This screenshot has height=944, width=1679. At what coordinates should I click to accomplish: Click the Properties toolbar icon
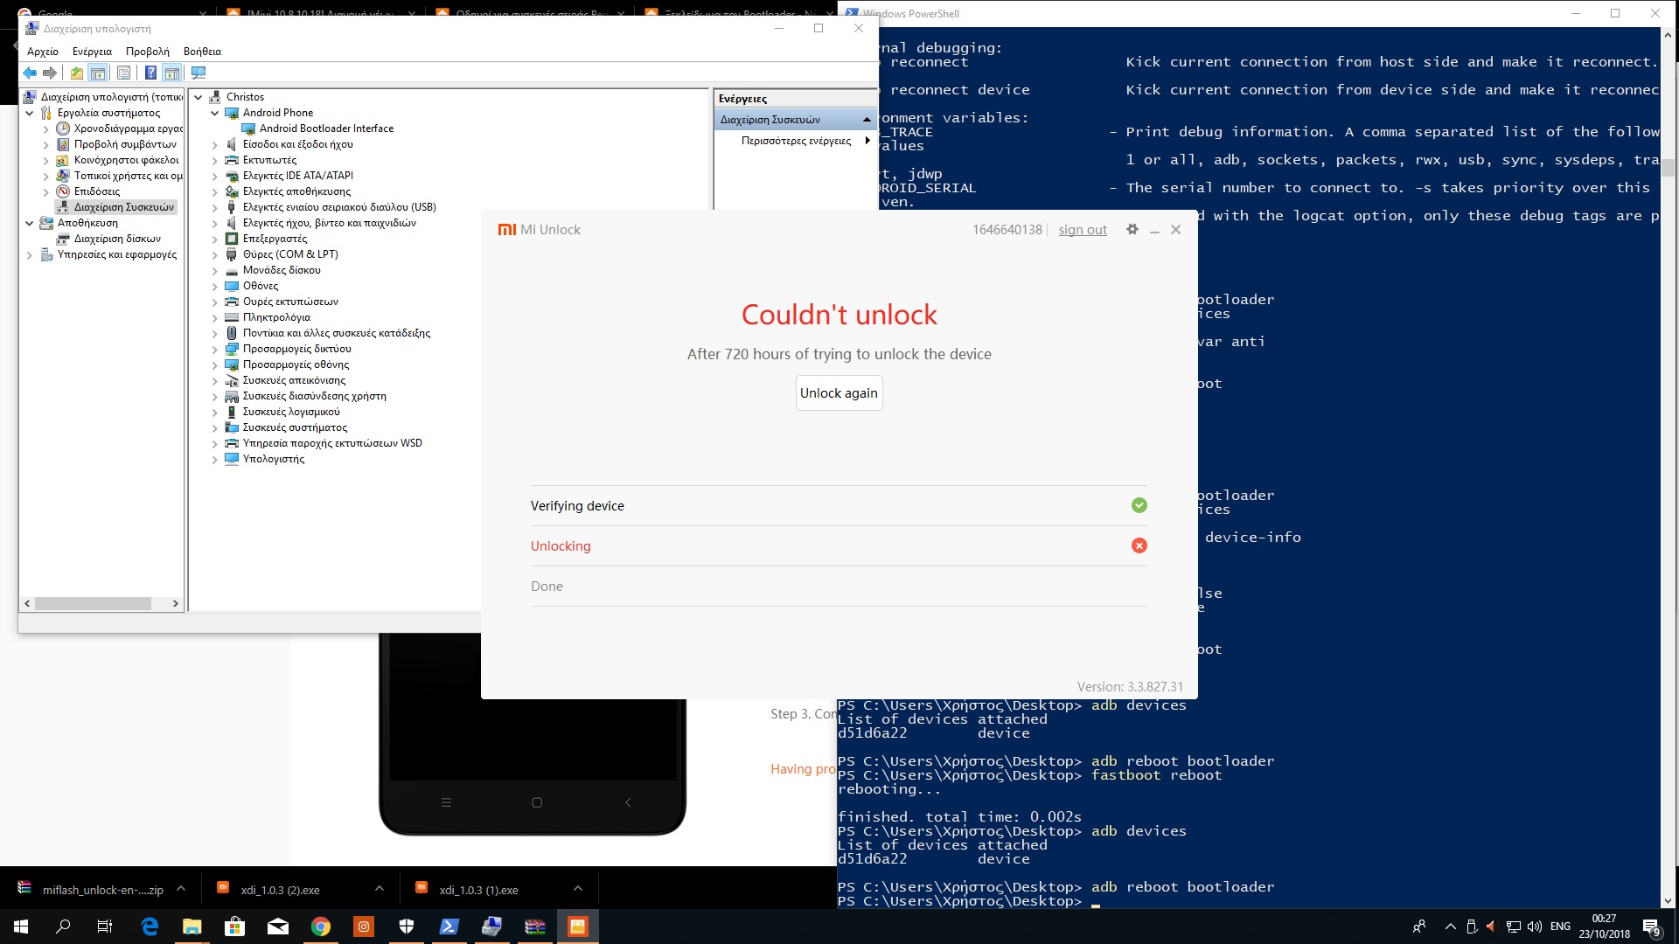[123, 73]
